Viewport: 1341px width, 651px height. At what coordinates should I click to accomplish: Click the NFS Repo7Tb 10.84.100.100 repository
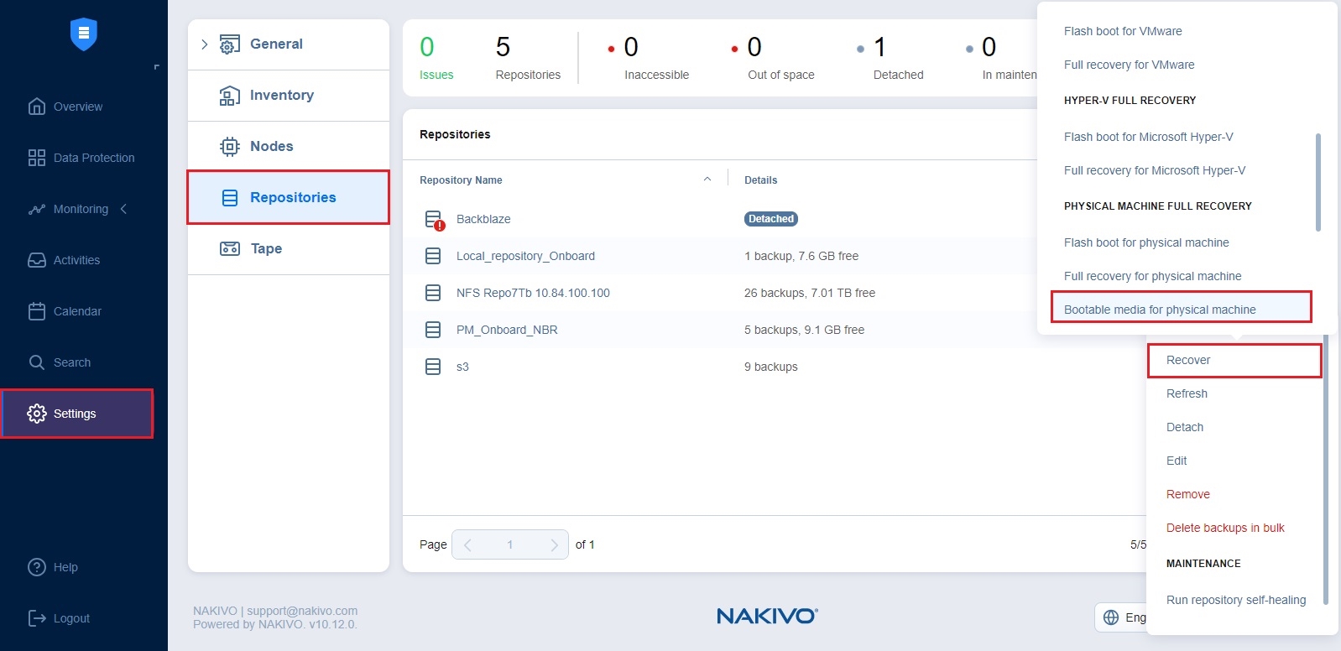pyautogui.click(x=532, y=293)
